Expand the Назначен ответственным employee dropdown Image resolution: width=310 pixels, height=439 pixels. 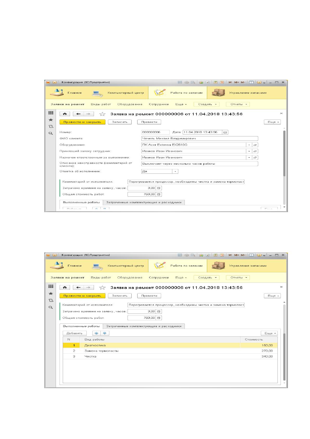(x=249, y=158)
